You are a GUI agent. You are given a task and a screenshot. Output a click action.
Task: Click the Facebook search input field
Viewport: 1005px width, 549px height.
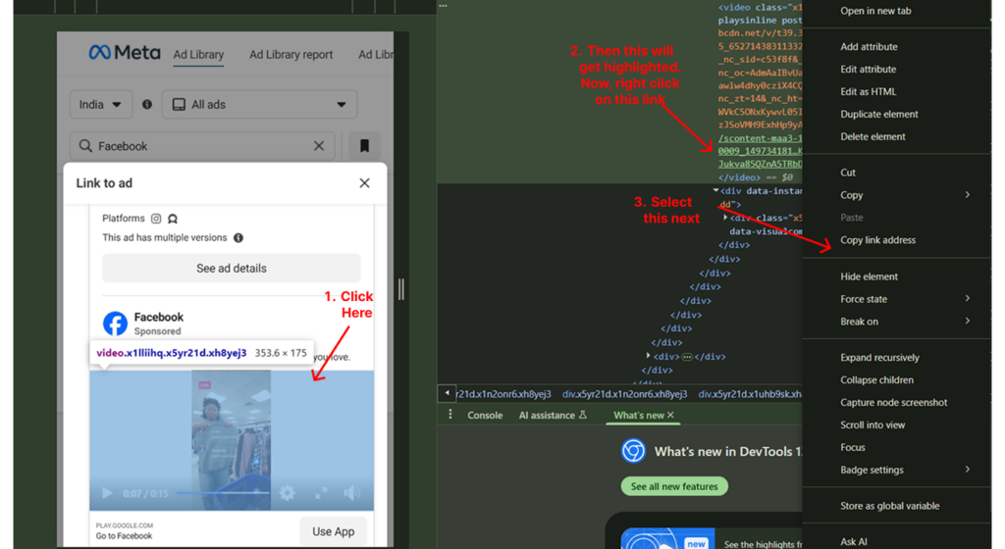click(202, 146)
